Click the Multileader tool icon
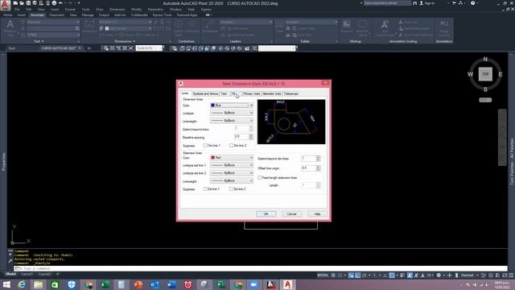Screen dimensions: 515x290 point(210,24)
